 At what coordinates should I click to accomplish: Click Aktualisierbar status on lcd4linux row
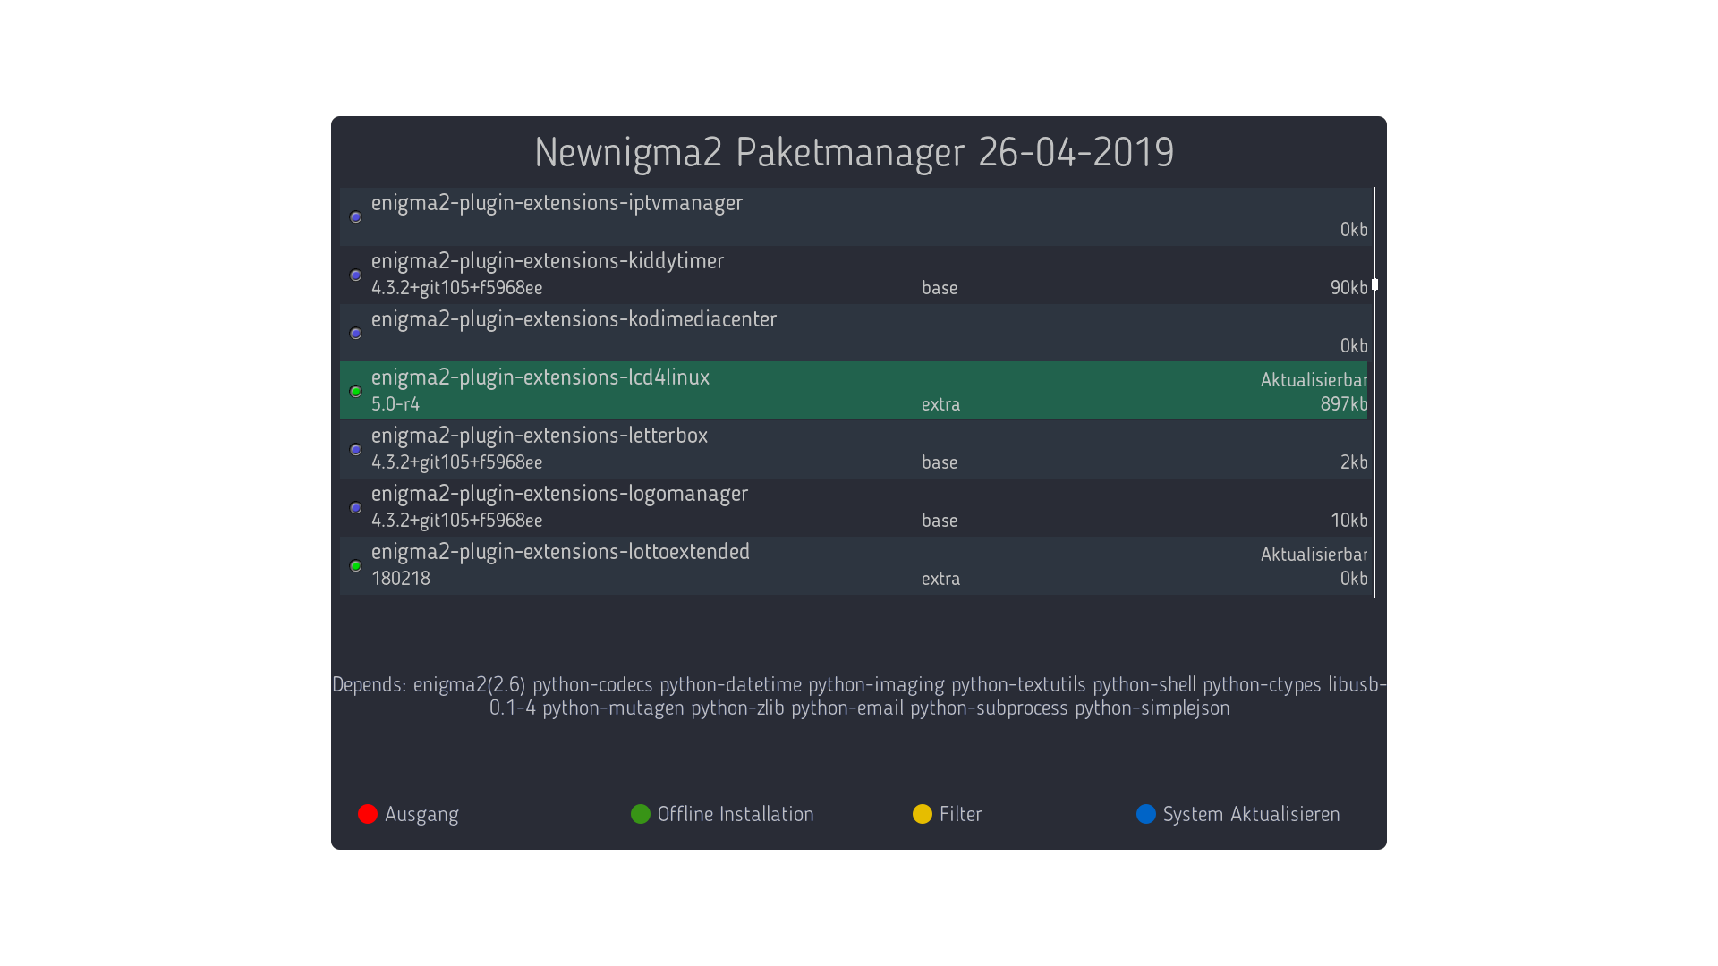click(1314, 379)
